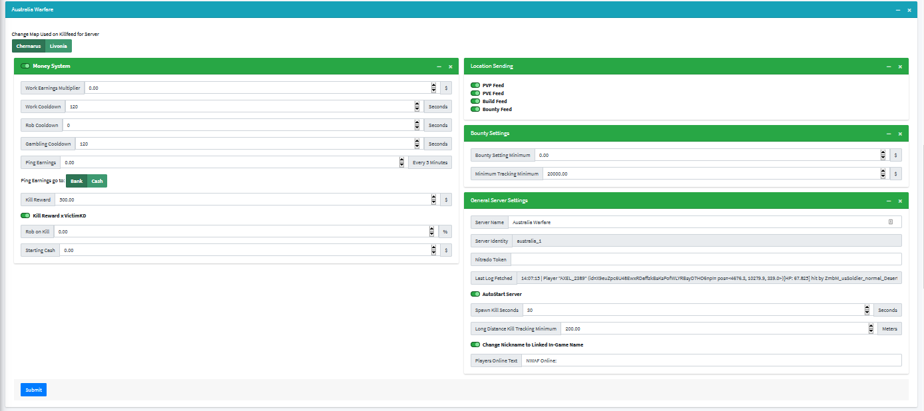Click the Submit button
The height and width of the screenshot is (411, 924).
click(33, 390)
